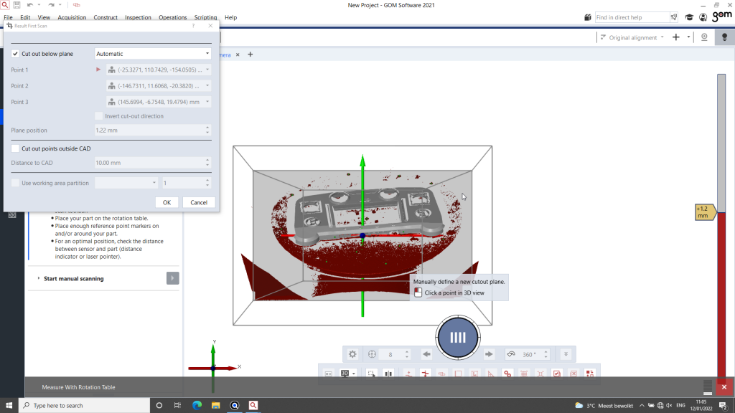The width and height of the screenshot is (735, 413).
Task: Click the redo arrow icon
Action: pyautogui.click(x=51, y=5)
